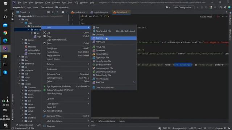Click Copy in context menu
Screen dimensions: 232x130
tap(66, 36)
